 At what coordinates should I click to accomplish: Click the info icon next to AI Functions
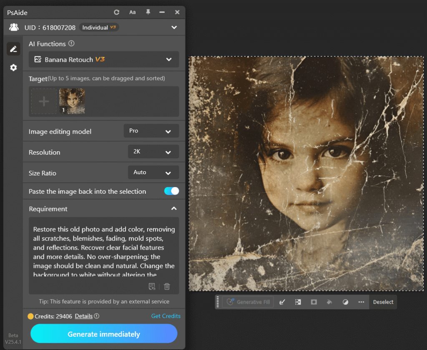[71, 43]
